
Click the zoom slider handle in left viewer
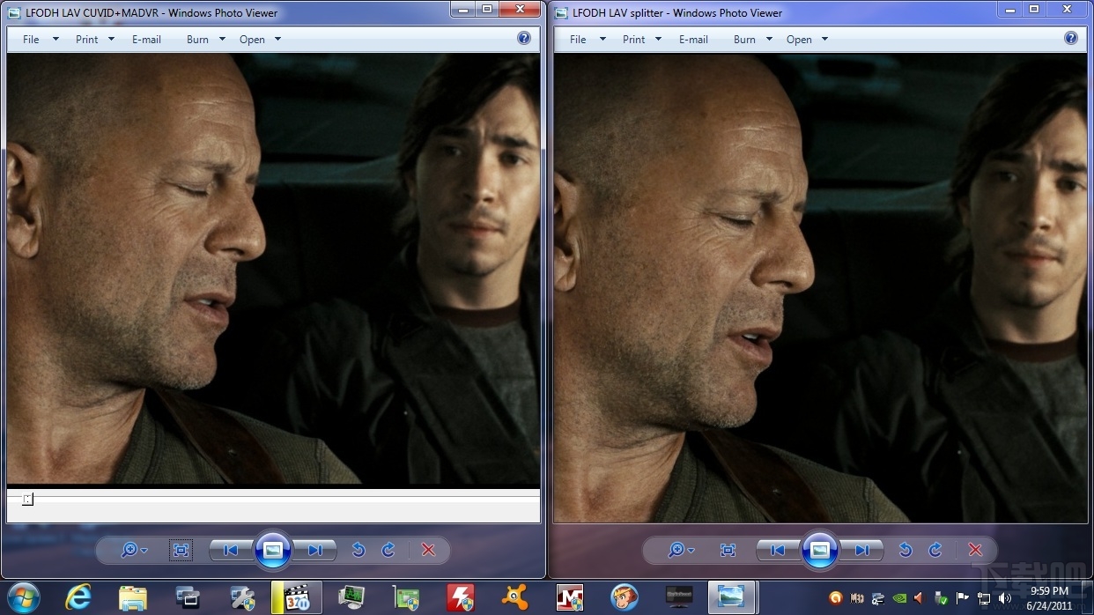tap(28, 500)
